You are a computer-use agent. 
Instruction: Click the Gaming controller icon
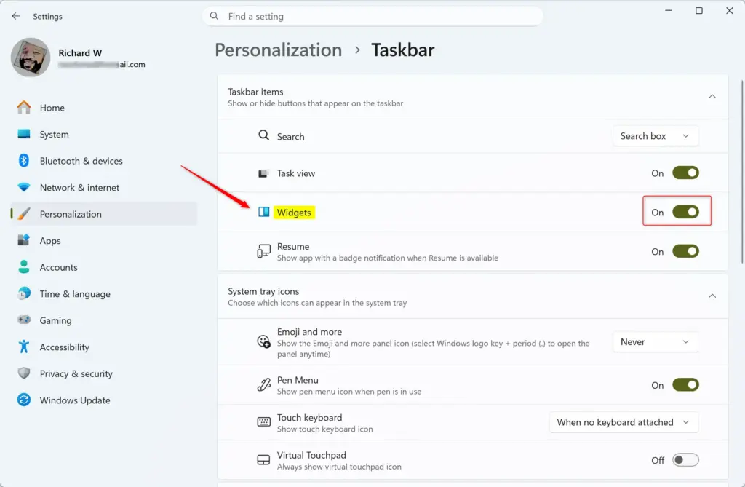click(24, 320)
